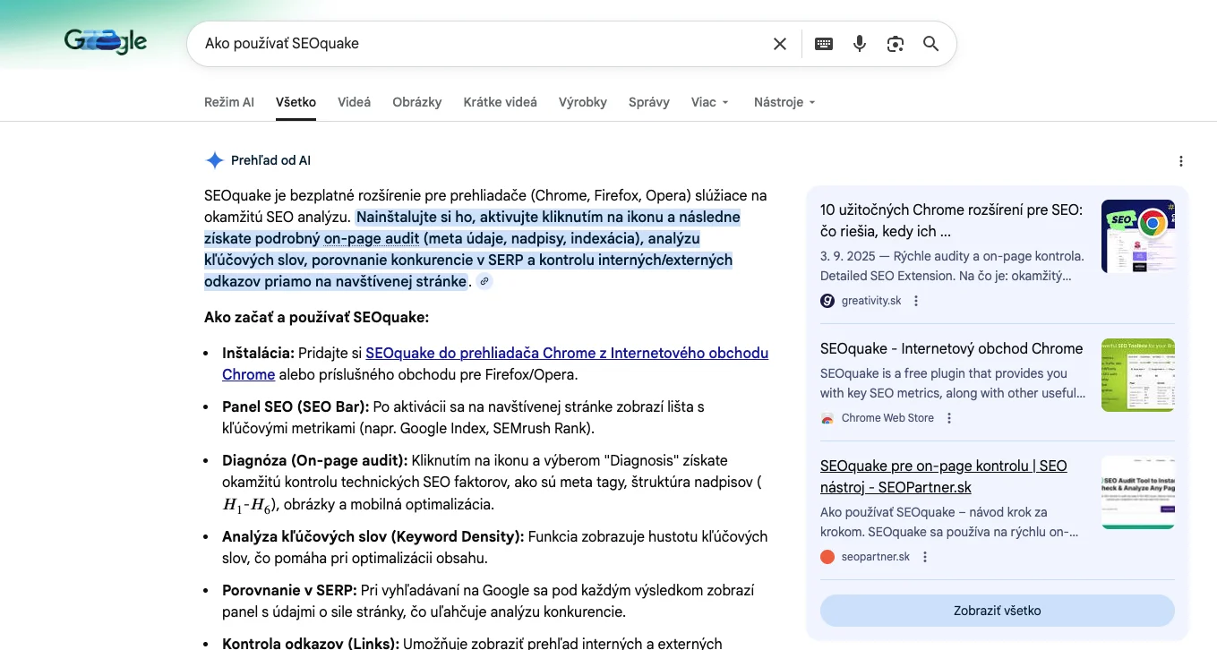Click the link chain icon after summary
Screen dimensions: 1217x650
pos(484,281)
